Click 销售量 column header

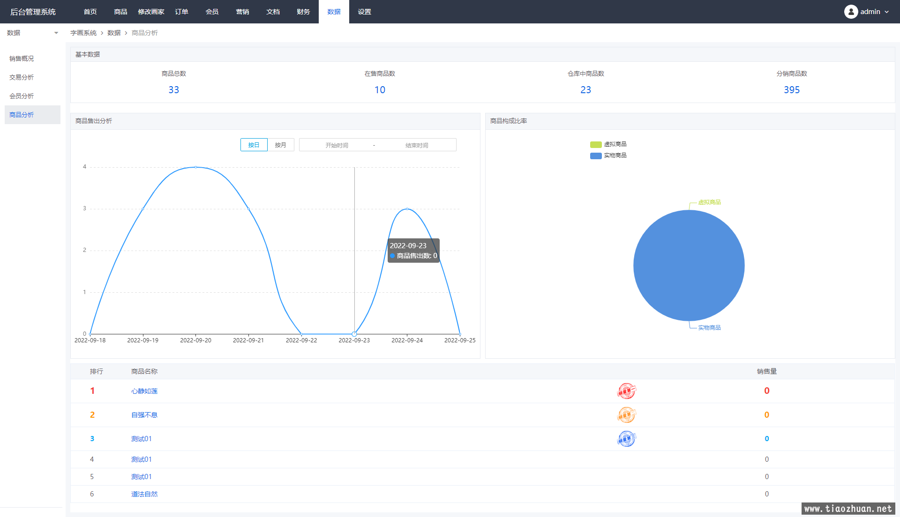(767, 371)
